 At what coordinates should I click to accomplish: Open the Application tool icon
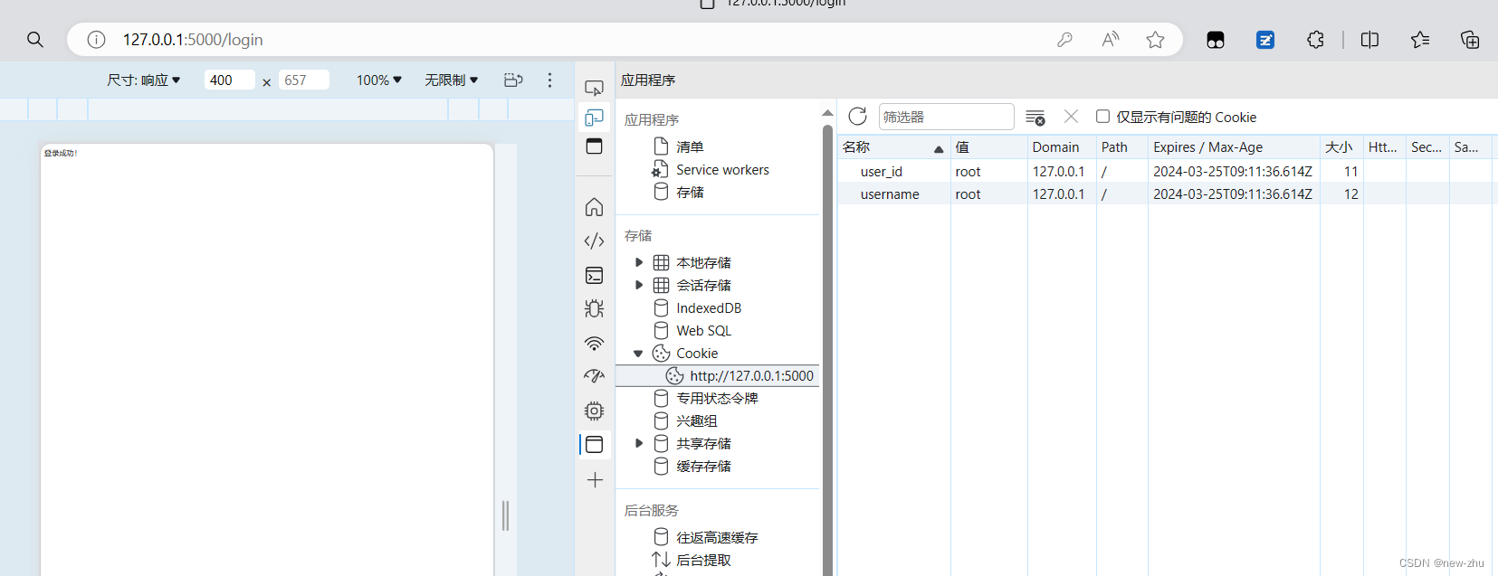pyautogui.click(x=594, y=444)
